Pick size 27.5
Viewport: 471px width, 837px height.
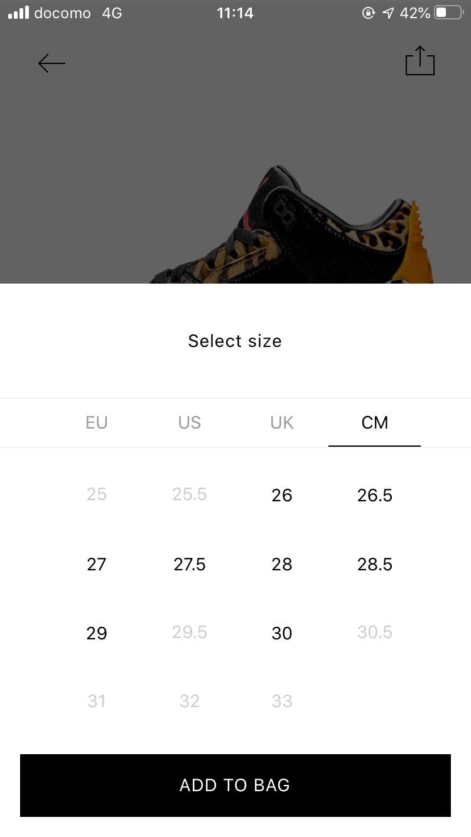190,564
